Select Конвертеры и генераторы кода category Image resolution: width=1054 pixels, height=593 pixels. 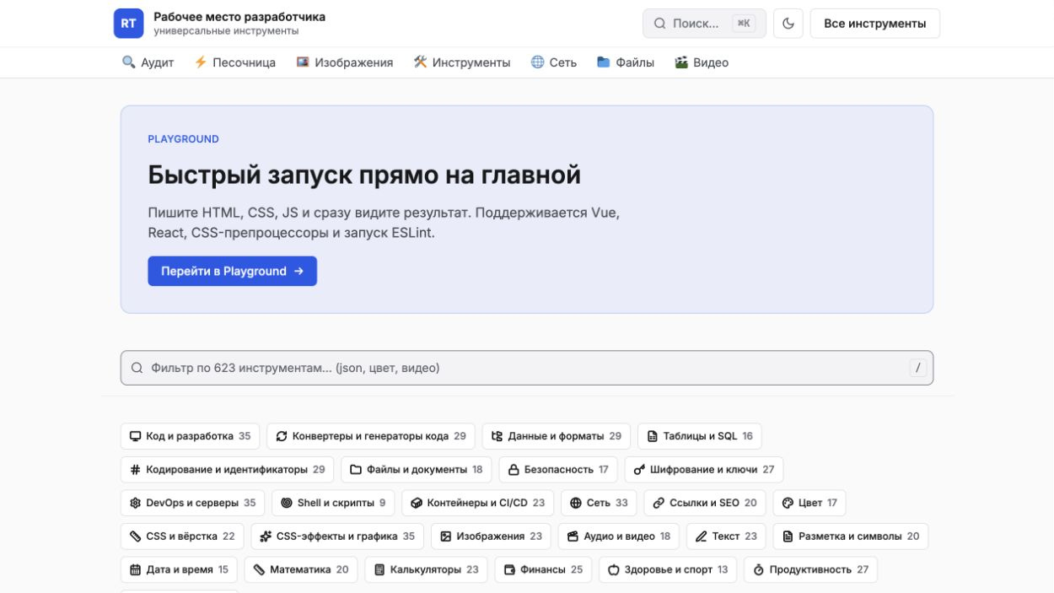[x=371, y=436]
